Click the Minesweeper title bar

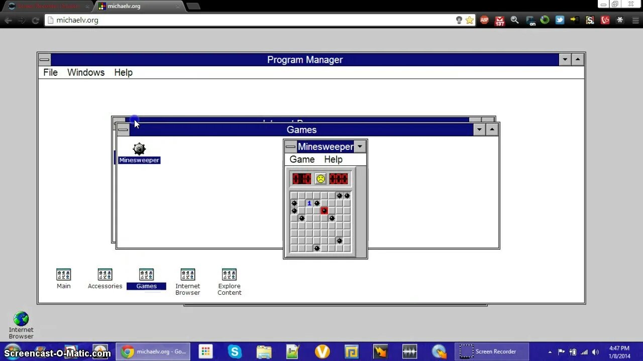[325, 147]
